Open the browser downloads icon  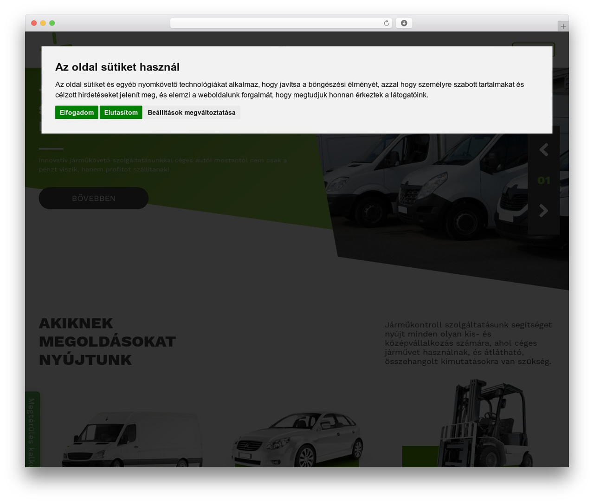coord(404,23)
